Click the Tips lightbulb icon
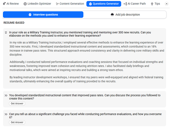This screenshot has height=129, width=172. (x=152, y=4)
